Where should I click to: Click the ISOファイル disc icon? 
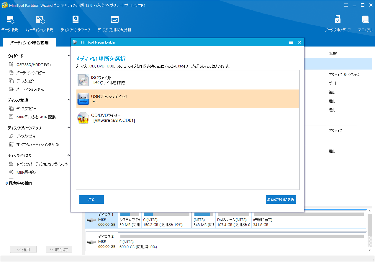83,80
